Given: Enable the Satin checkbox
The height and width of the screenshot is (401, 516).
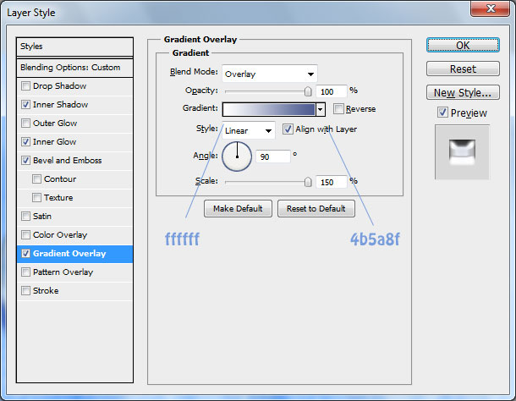Looking at the screenshot, I should (x=25, y=217).
